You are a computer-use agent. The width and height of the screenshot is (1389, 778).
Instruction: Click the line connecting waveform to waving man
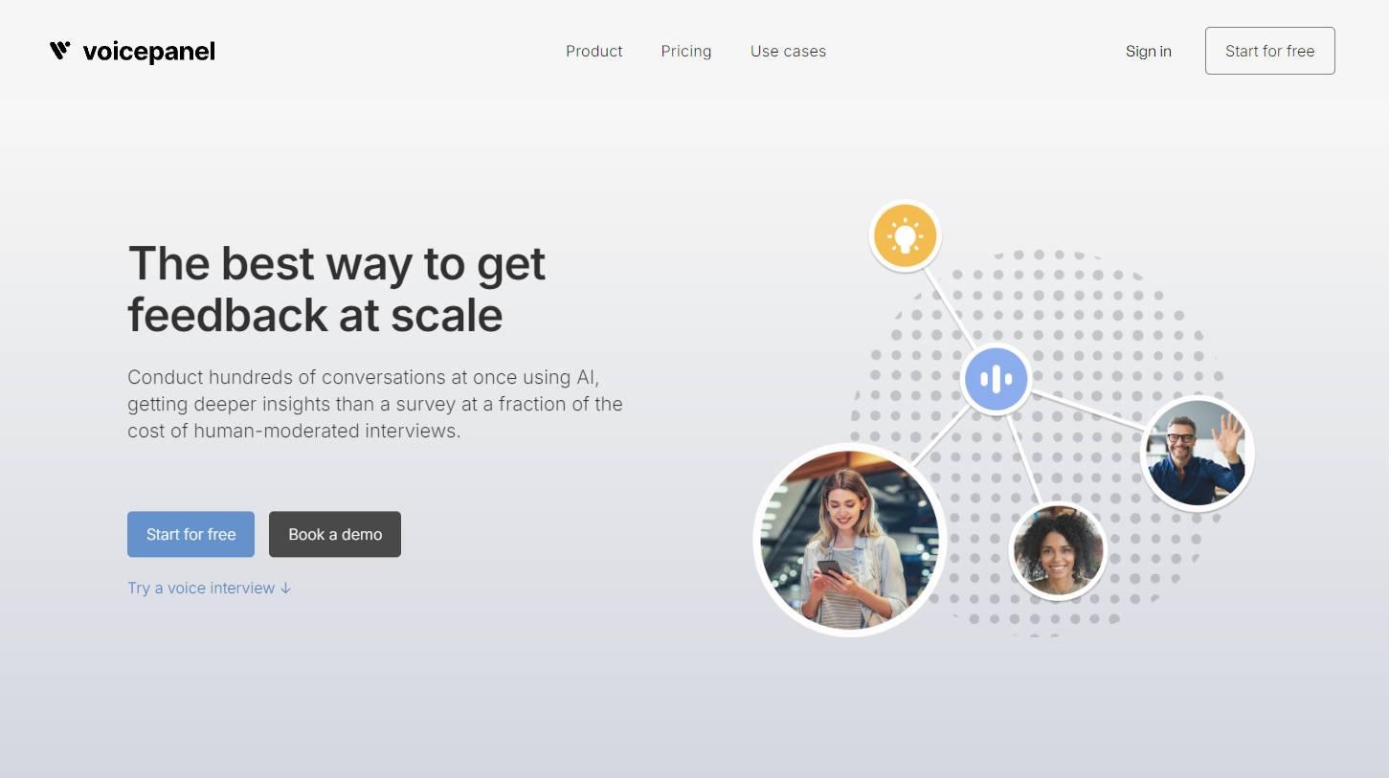click(1087, 408)
